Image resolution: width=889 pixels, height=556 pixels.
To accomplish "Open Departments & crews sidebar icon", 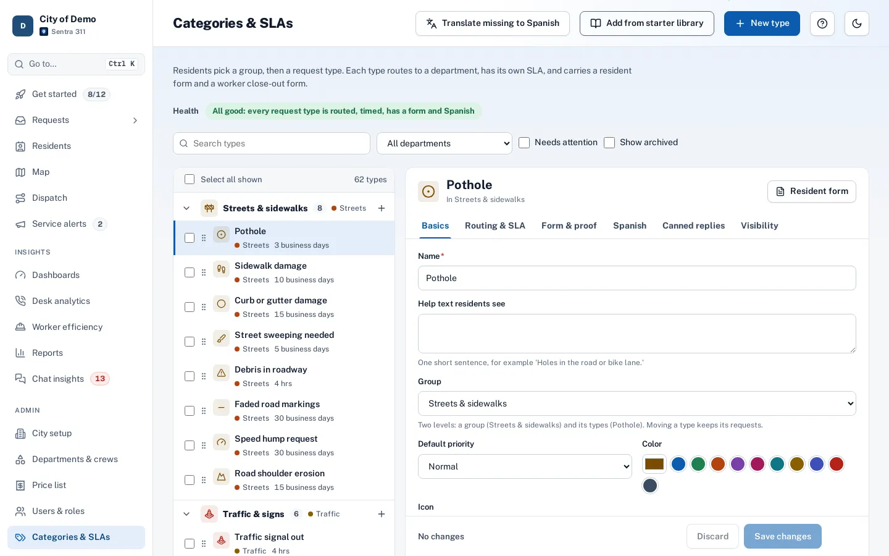I will click(x=20, y=459).
